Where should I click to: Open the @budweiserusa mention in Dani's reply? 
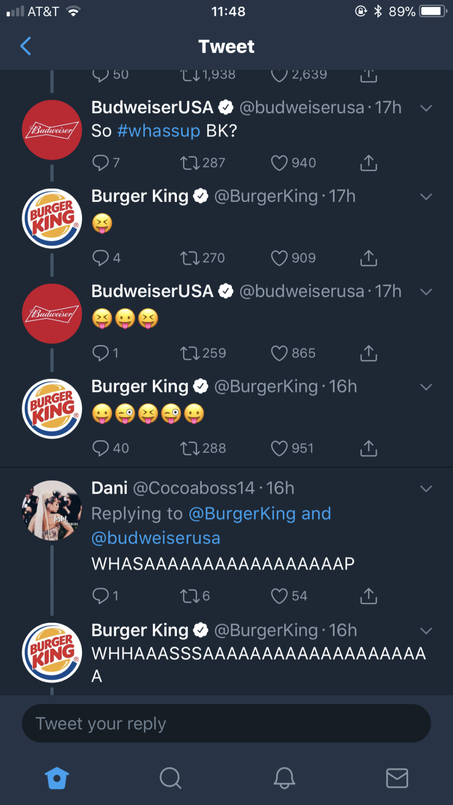(x=156, y=538)
